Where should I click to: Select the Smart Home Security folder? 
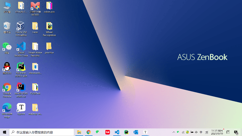pos(35,49)
